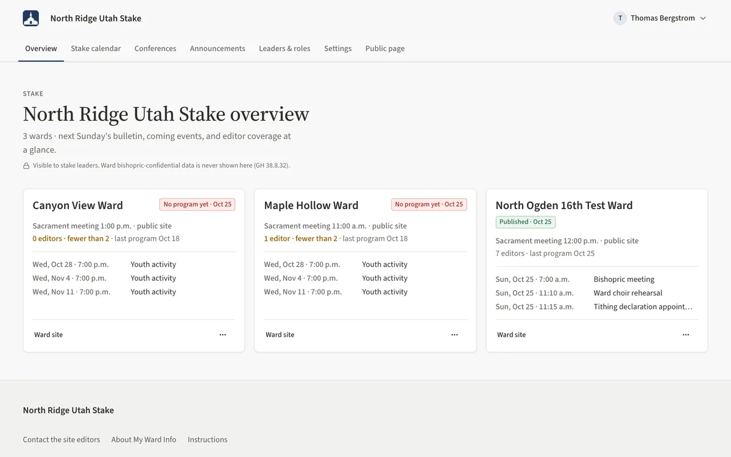
Task: Select Maple Hollow Wed, Oct 28 event row
Action: (x=365, y=264)
